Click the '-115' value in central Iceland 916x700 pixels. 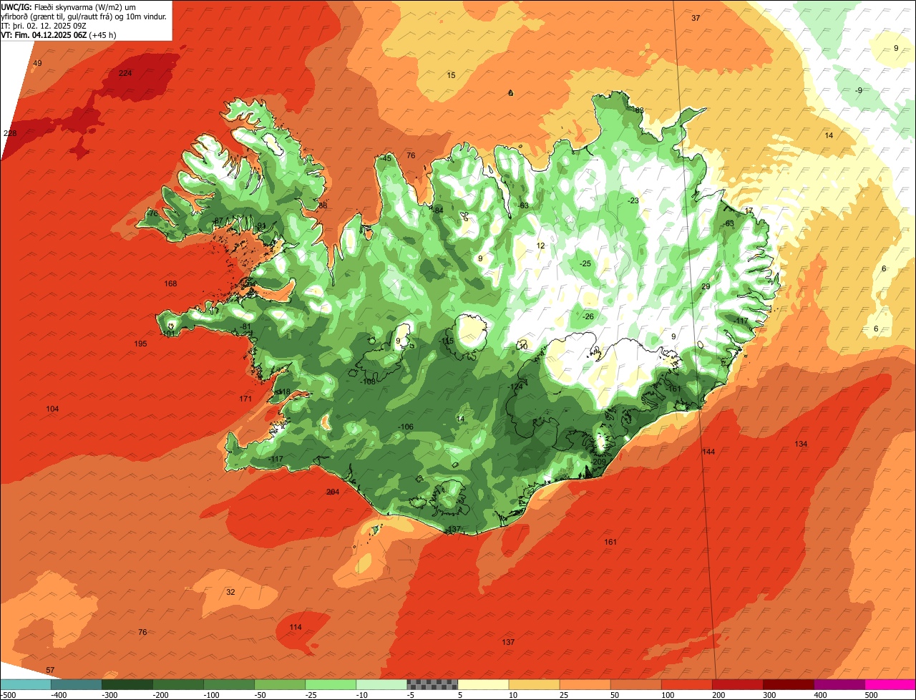pos(447,341)
